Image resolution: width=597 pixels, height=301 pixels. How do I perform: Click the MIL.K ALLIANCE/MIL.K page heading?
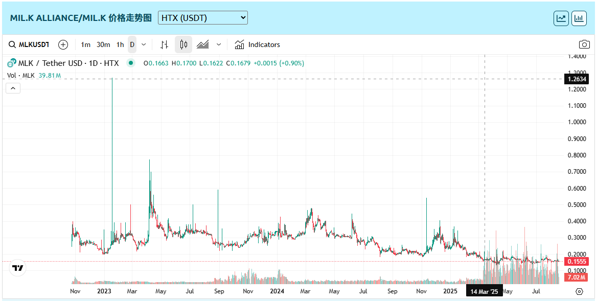click(81, 18)
